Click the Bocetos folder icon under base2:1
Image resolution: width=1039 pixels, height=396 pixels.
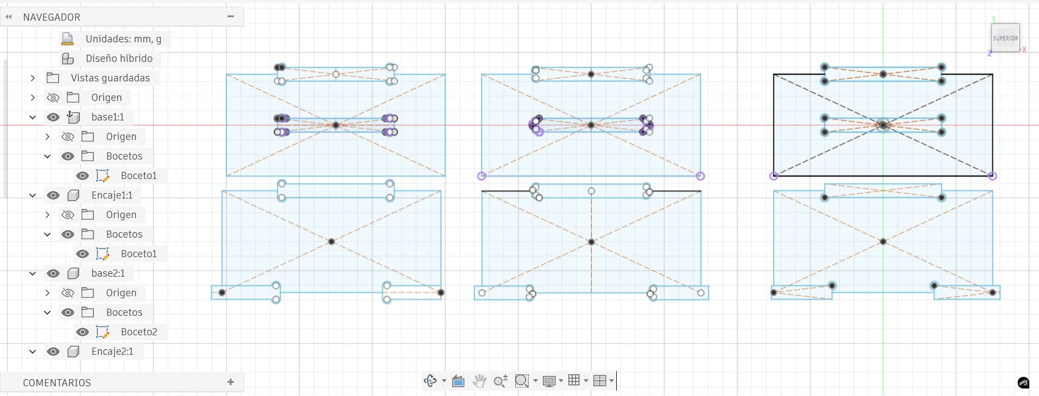[87, 312]
